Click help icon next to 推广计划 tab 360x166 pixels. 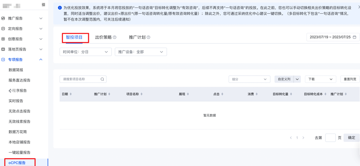click(x=148, y=37)
